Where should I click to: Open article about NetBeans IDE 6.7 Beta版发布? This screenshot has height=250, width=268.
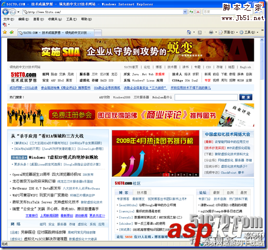[37, 188]
